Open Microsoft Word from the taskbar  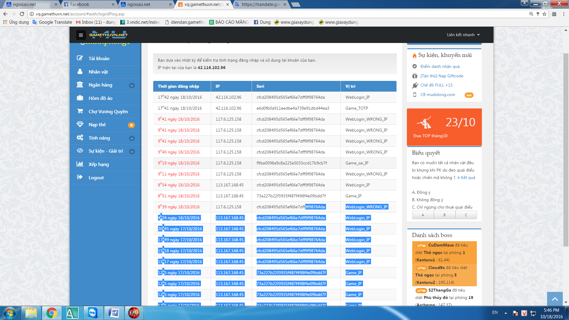(x=114, y=313)
